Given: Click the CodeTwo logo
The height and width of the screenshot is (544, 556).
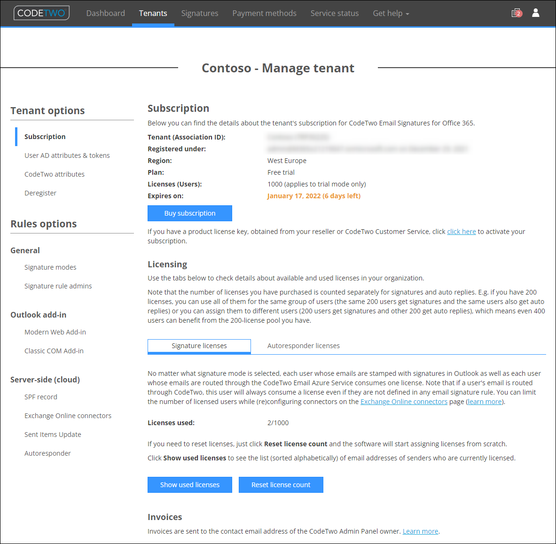Looking at the screenshot, I should pyautogui.click(x=41, y=13).
